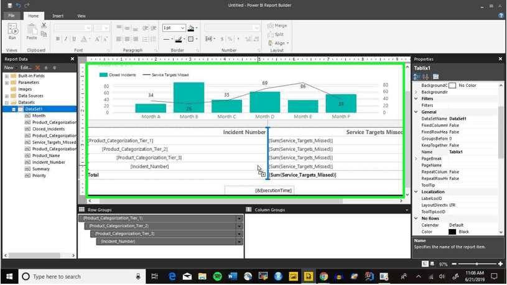Close the Report Data pane
Screen dimensions: 507x285
[x=72, y=59]
